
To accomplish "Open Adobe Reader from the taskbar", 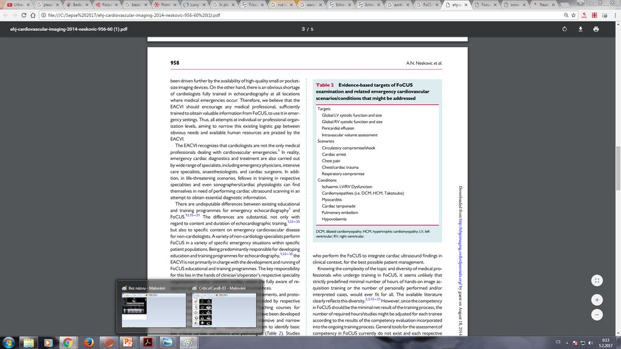I will (148, 342).
